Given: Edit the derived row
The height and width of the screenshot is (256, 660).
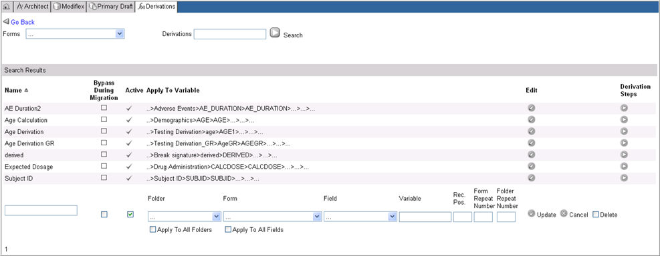Looking at the screenshot, I should point(531,155).
